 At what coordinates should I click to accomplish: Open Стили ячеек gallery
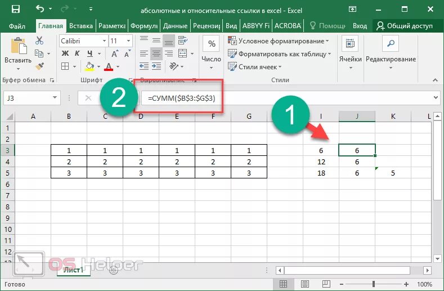point(254,67)
